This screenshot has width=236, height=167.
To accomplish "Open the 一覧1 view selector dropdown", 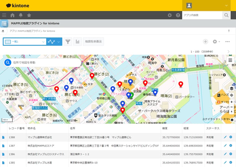I will (x=25, y=42).
